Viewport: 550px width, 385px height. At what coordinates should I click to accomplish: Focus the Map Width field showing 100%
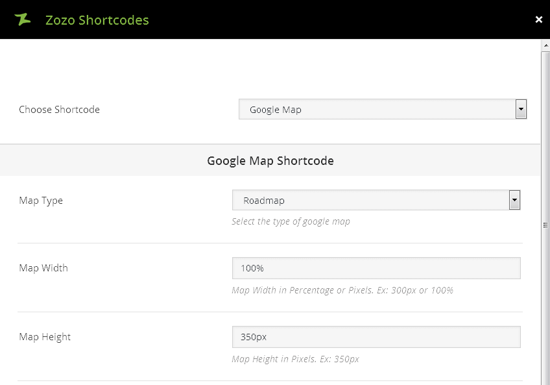pos(376,268)
